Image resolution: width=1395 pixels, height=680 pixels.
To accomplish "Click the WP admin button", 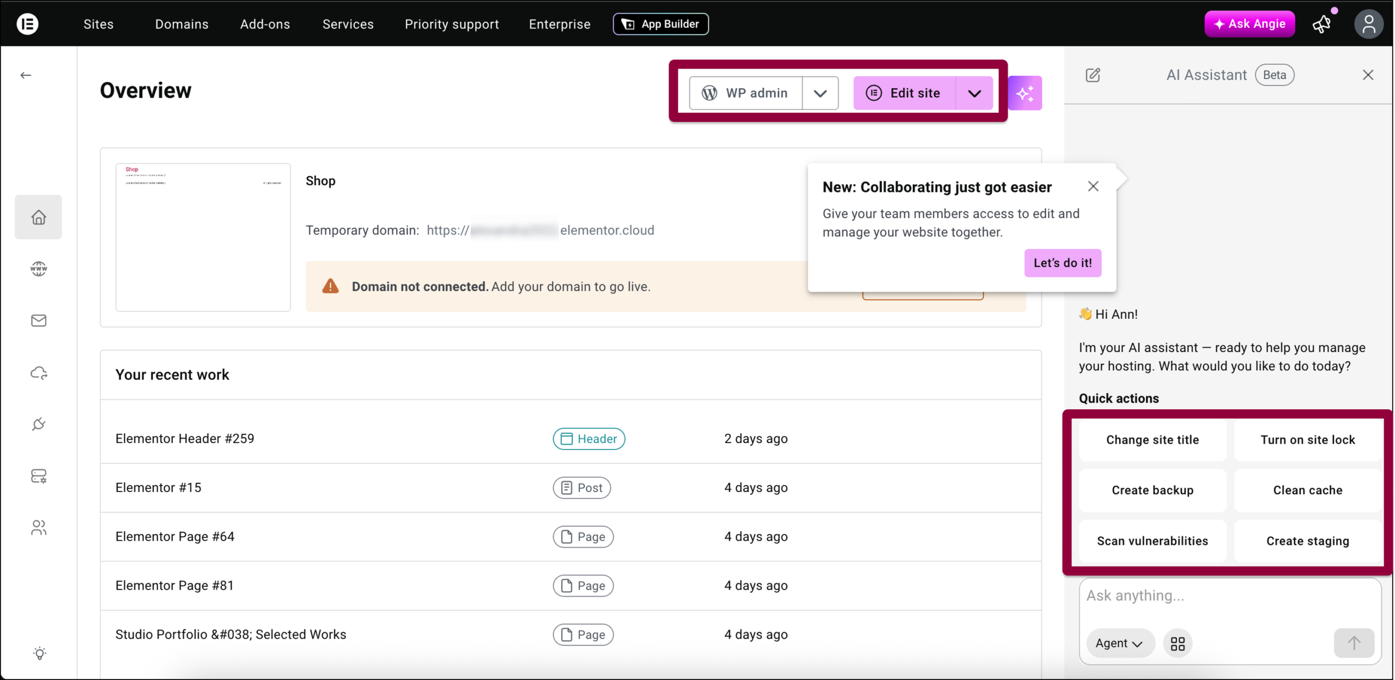I will [745, 93].
